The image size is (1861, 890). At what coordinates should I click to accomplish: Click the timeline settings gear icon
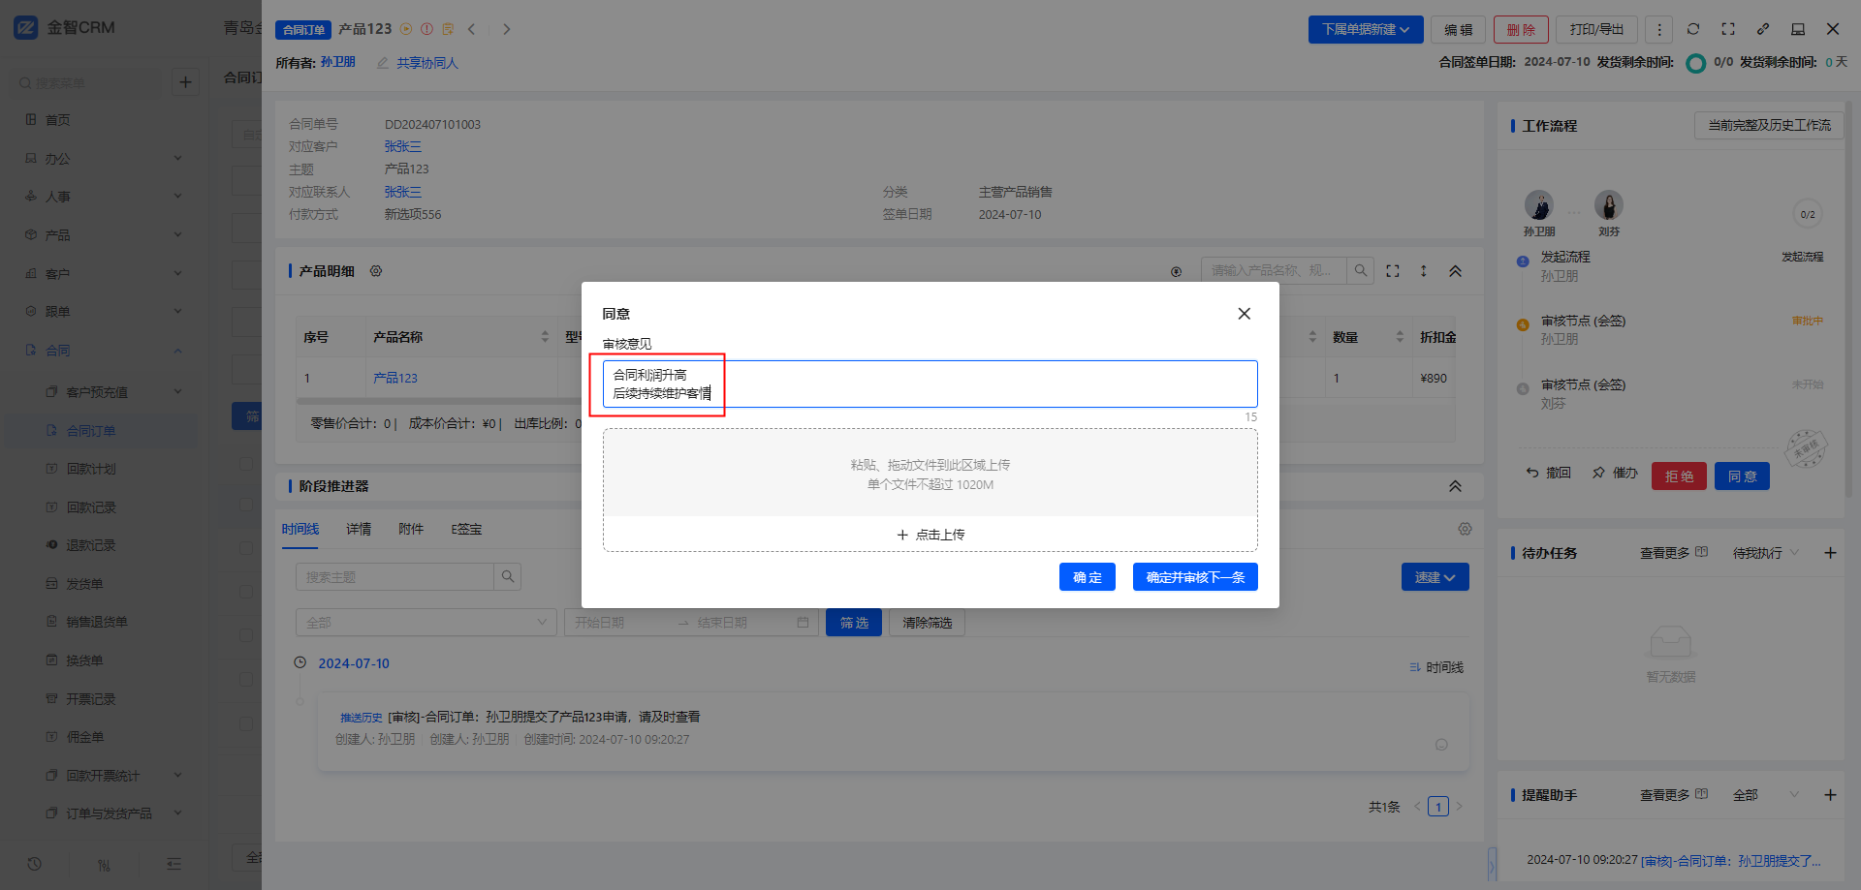(x=1465, y=529)
